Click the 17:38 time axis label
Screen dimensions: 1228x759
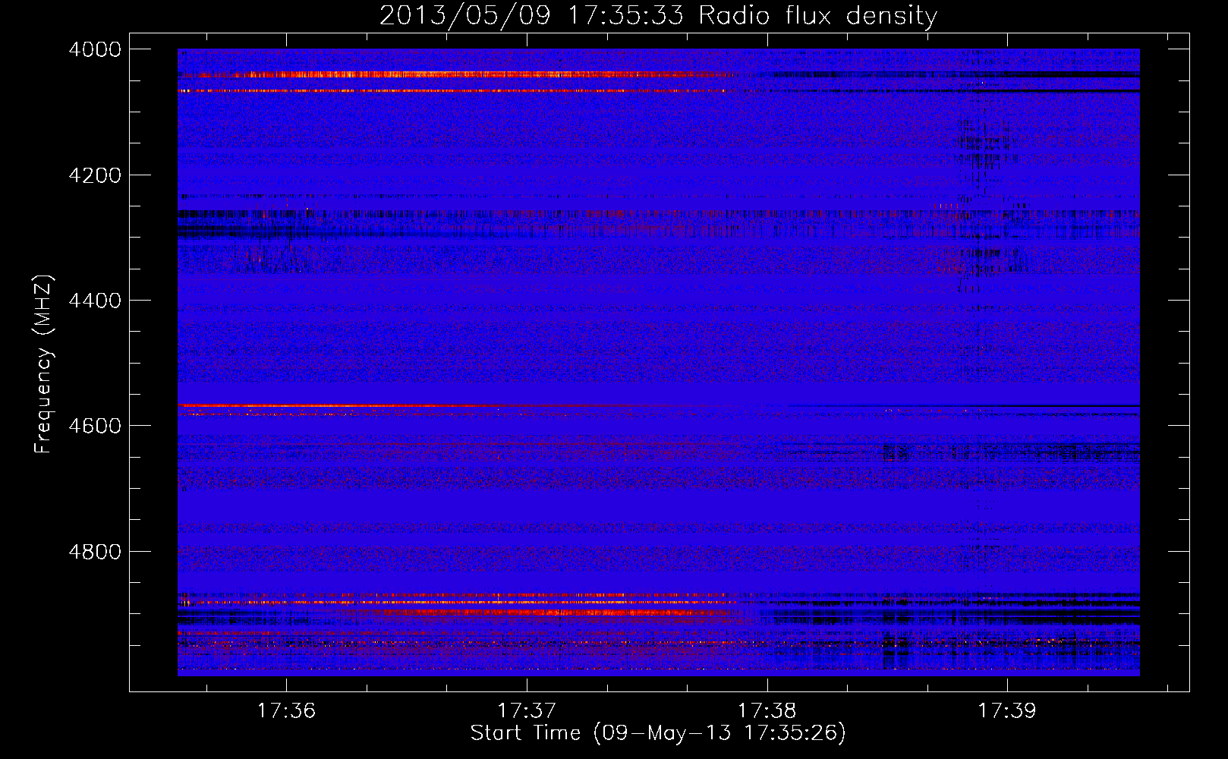click(x=767, y=710)
